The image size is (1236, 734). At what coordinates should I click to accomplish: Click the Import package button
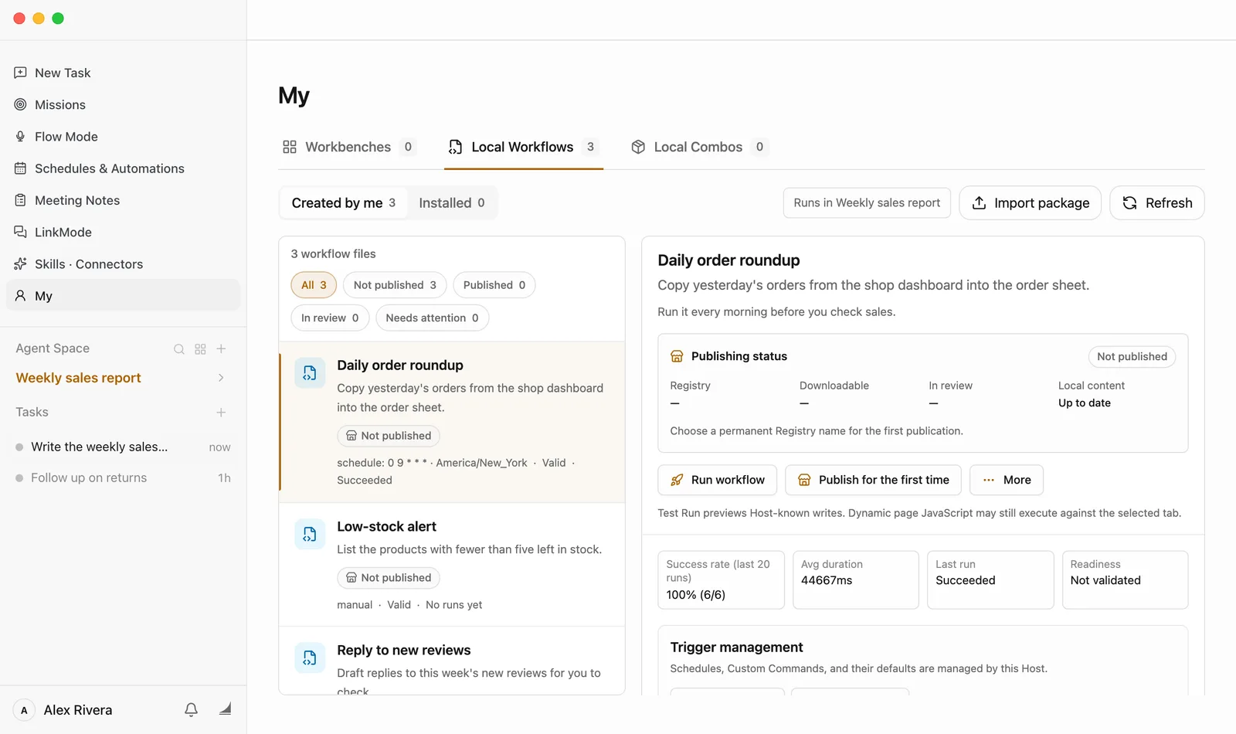coord(1030,202)
